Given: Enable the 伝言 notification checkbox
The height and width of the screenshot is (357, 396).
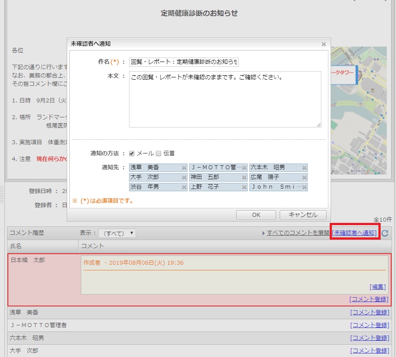Looking at the screenshot, I should pos(158,153).
